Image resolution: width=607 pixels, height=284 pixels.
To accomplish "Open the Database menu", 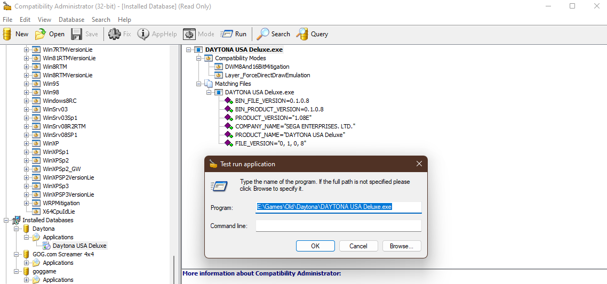I will tap(71, 19).
